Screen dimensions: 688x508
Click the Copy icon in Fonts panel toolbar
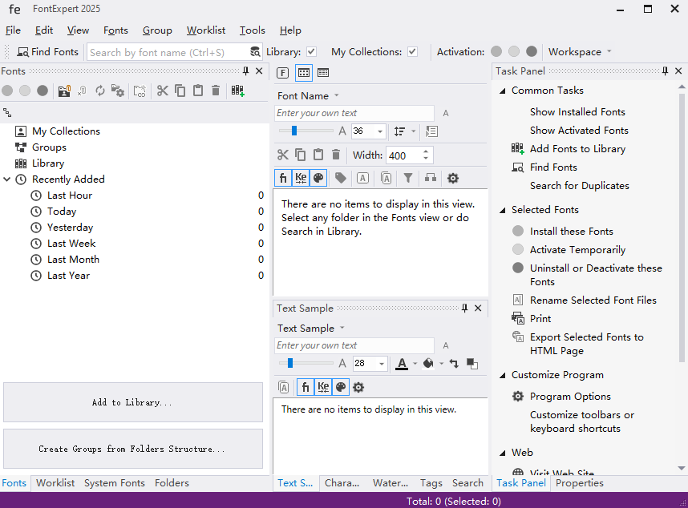coord(180,91)
